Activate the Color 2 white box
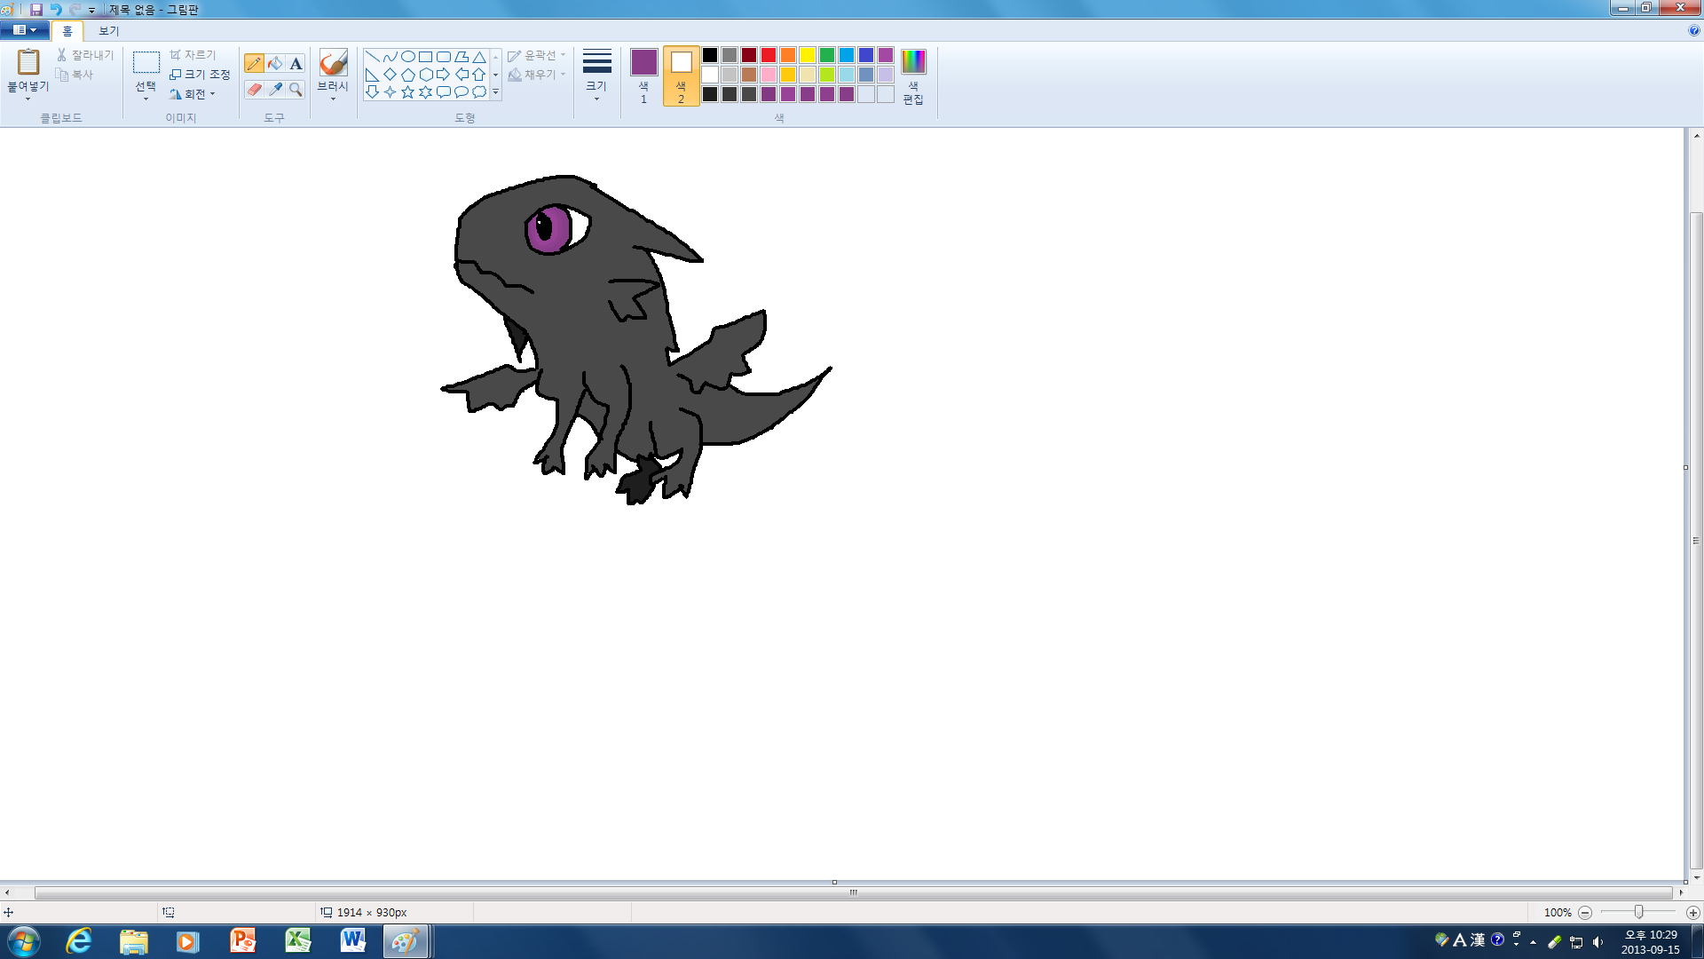 (x=681, y=62)
